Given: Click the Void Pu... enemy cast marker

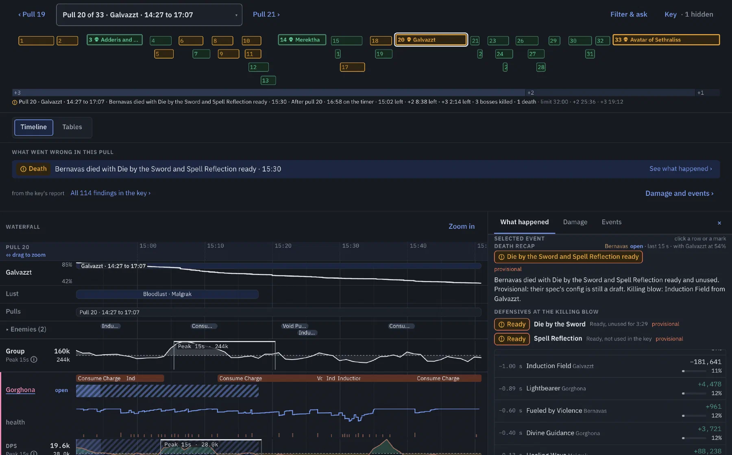Looking at the screenshot, I should pos(295,326).
